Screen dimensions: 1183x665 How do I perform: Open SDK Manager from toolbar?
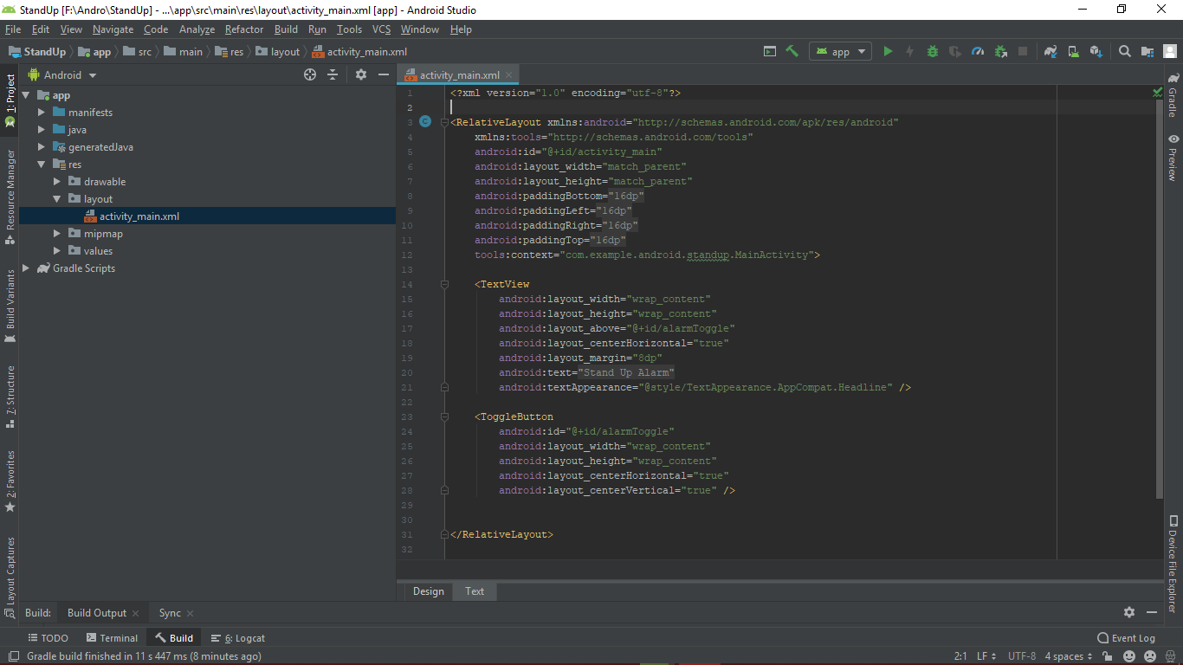tap(1096, 52)
